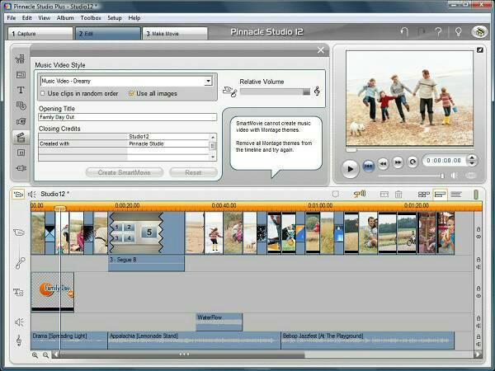
Task: Click the Undo arrow icon
Action: pyautogui.click(x=403, y=32)
